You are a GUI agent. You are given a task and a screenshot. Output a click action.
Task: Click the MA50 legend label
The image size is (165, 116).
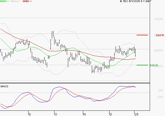(x=26, y=1)
